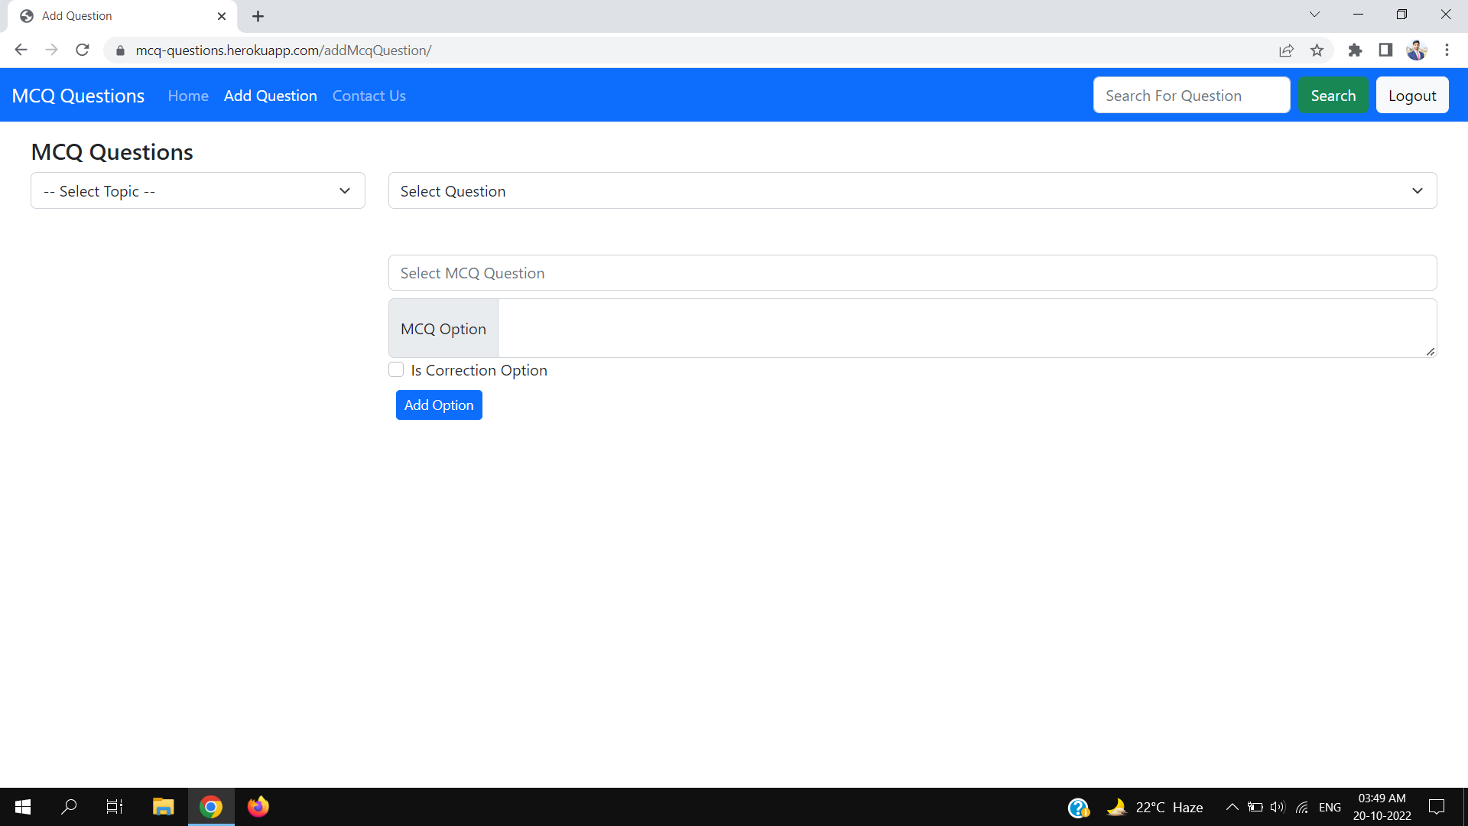Click the green Search button

click(x=1333, y=95)
